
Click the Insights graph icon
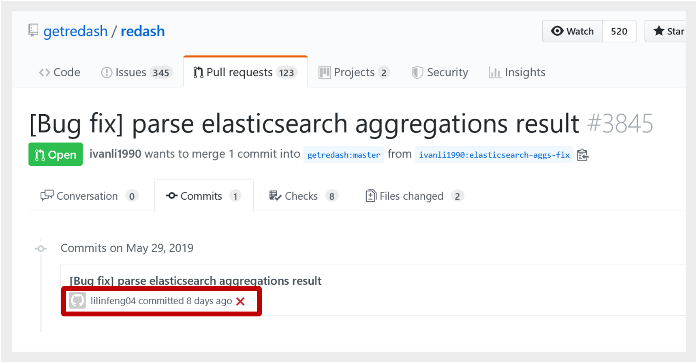coord(495,73)
